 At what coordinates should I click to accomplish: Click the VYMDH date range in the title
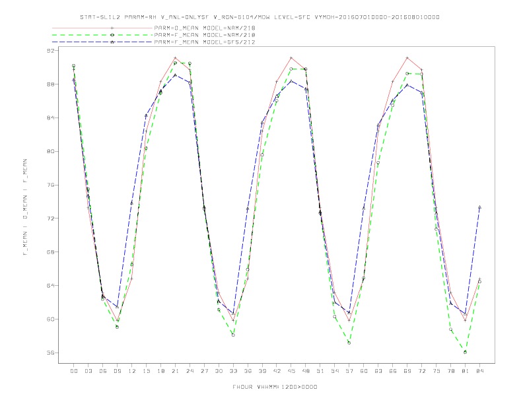coord(377,17)
